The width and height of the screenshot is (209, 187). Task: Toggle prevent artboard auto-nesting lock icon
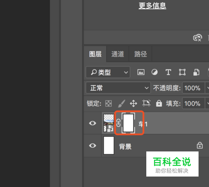coord(146,103)
